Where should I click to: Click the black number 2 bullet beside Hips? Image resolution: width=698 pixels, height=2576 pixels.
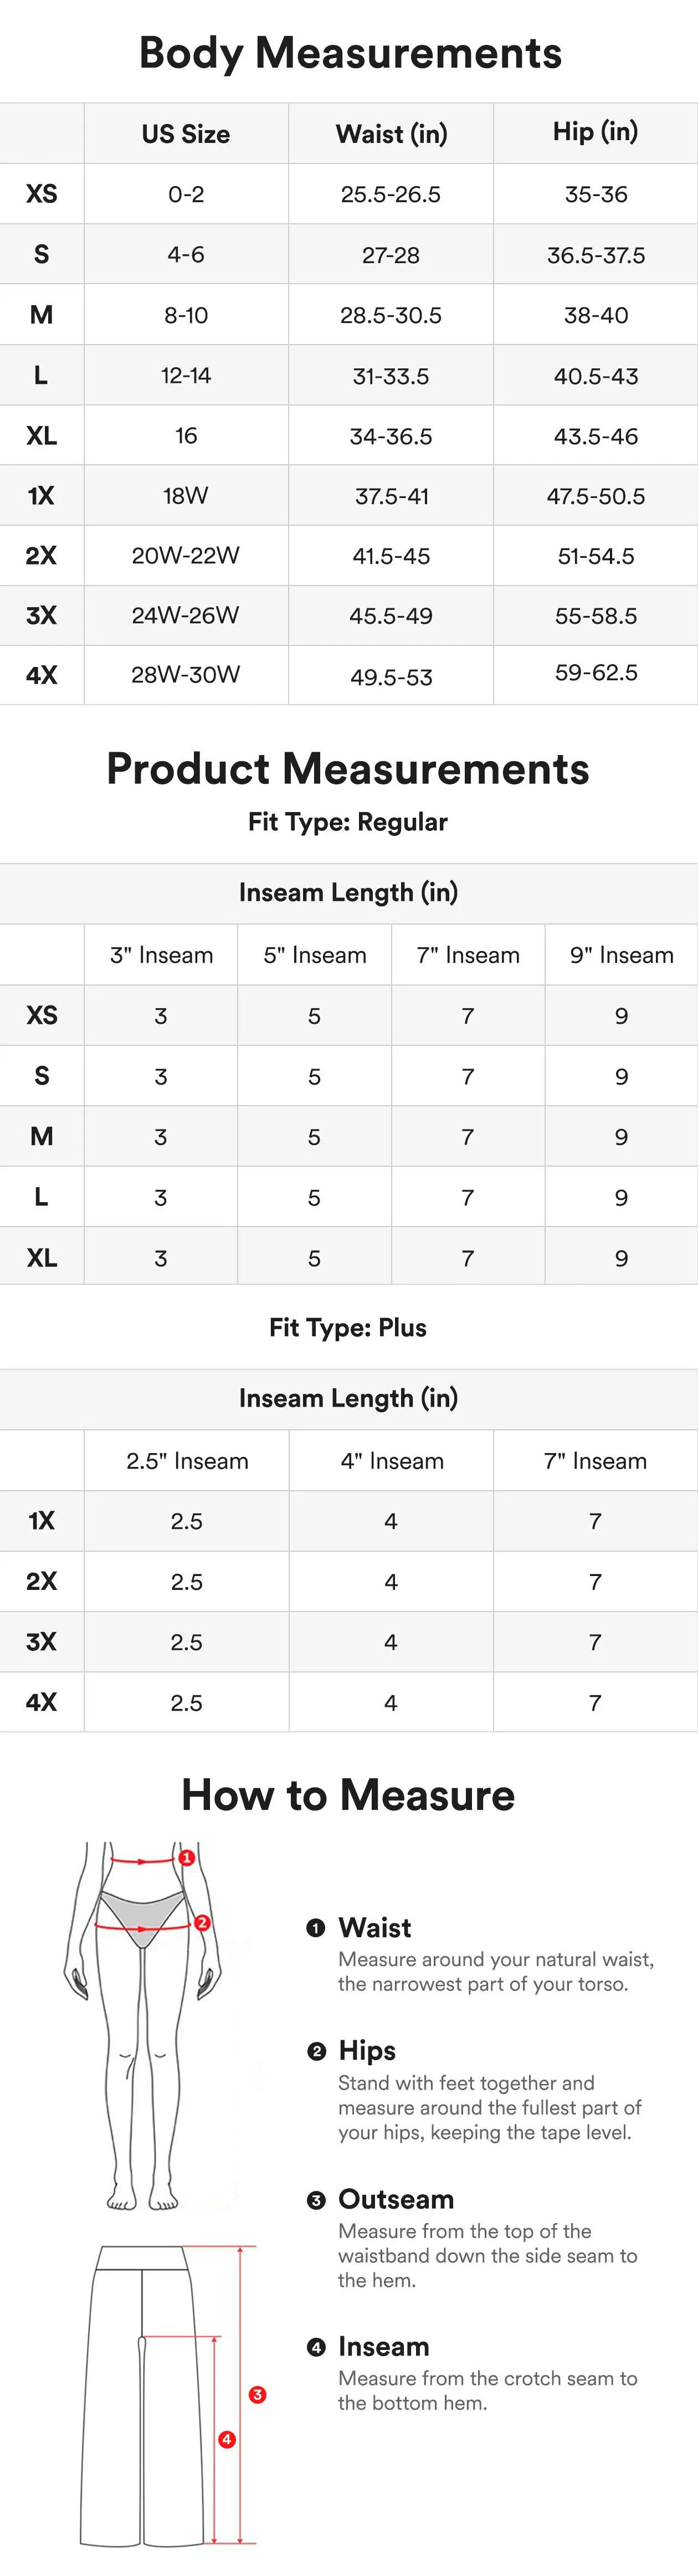pos(316,2051)
